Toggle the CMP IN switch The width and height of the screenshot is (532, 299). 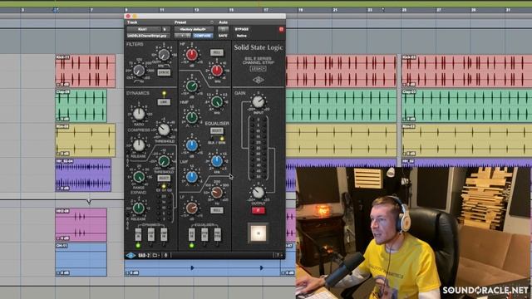pos(164,234)
